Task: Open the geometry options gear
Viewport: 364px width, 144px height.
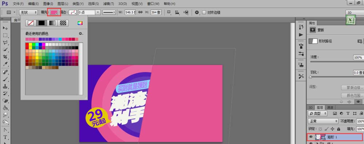Action: click(x=197, y=12)
